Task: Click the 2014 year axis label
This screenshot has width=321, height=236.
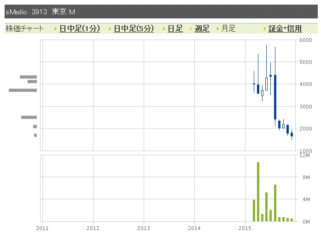Action: 194,228
